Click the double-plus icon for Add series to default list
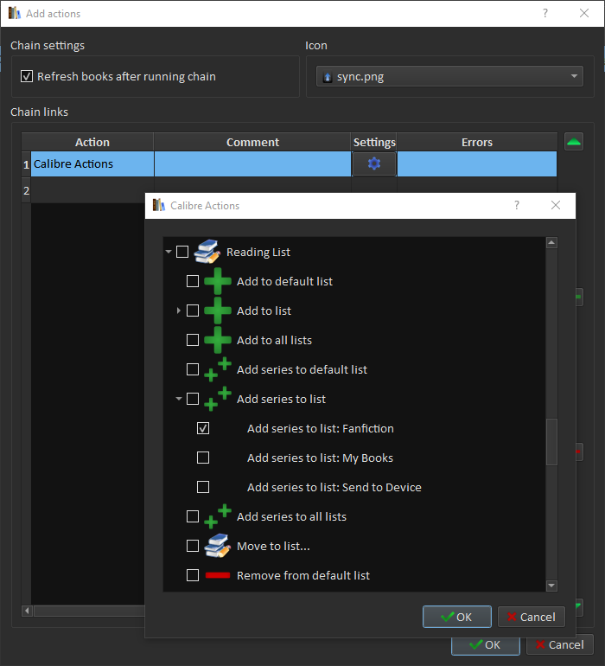The width and height of the screenshot is (605, 666). [x=218, y=369]
